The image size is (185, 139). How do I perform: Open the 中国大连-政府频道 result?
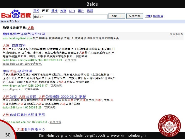click(17, 71)
